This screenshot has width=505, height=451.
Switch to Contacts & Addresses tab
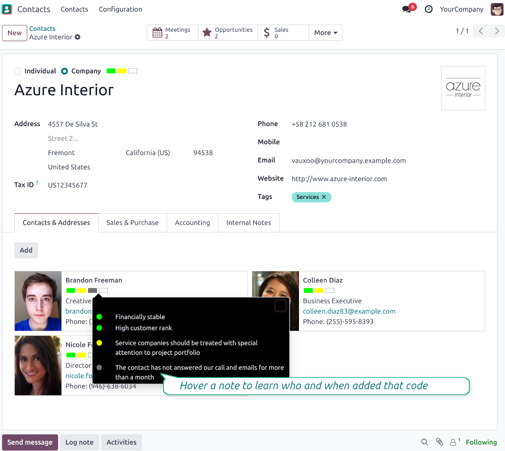point(56,223)
